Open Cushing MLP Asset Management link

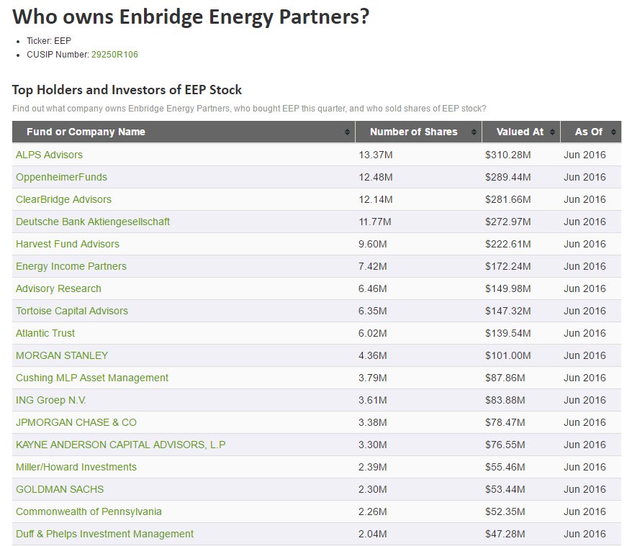[92, 378]
